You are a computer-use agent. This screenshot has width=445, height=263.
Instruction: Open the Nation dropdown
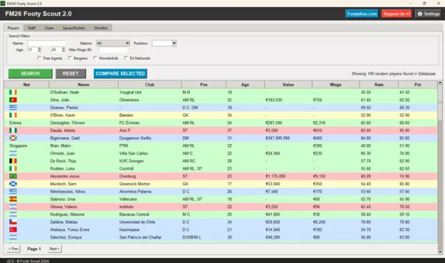(113, 43)
